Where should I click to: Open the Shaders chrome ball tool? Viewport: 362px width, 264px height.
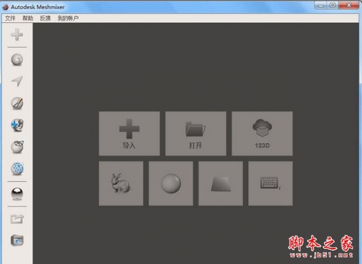point(17,194)
